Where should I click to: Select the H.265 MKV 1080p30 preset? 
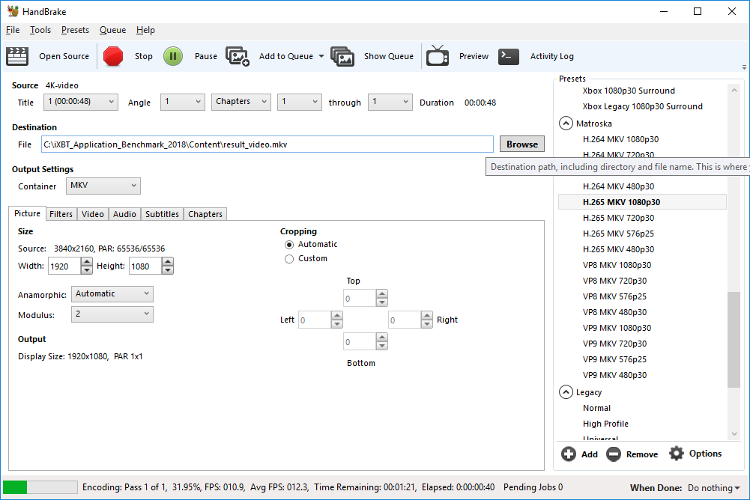pos(642,202)
